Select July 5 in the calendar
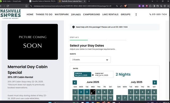 pyautogui.click(x=154, y=92)
